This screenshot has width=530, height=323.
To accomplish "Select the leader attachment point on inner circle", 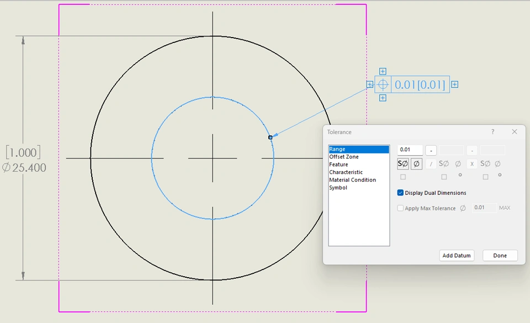I will click(x=270, y=137).
